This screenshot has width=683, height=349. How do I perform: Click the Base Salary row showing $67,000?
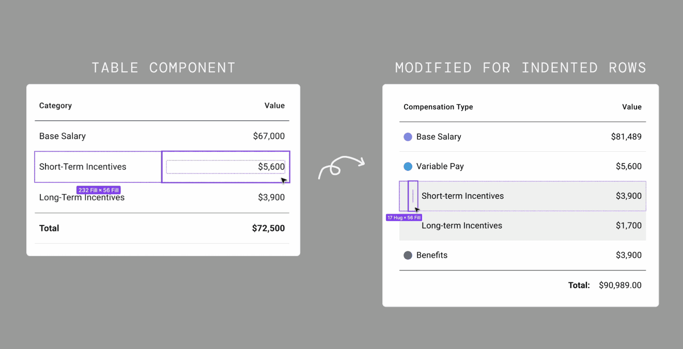[162, 136]
